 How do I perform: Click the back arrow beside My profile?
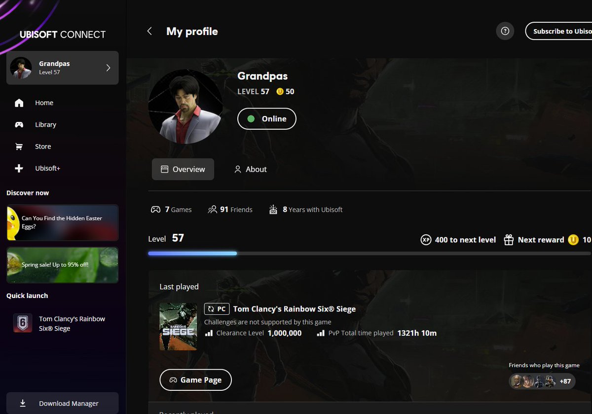(149, 31)
